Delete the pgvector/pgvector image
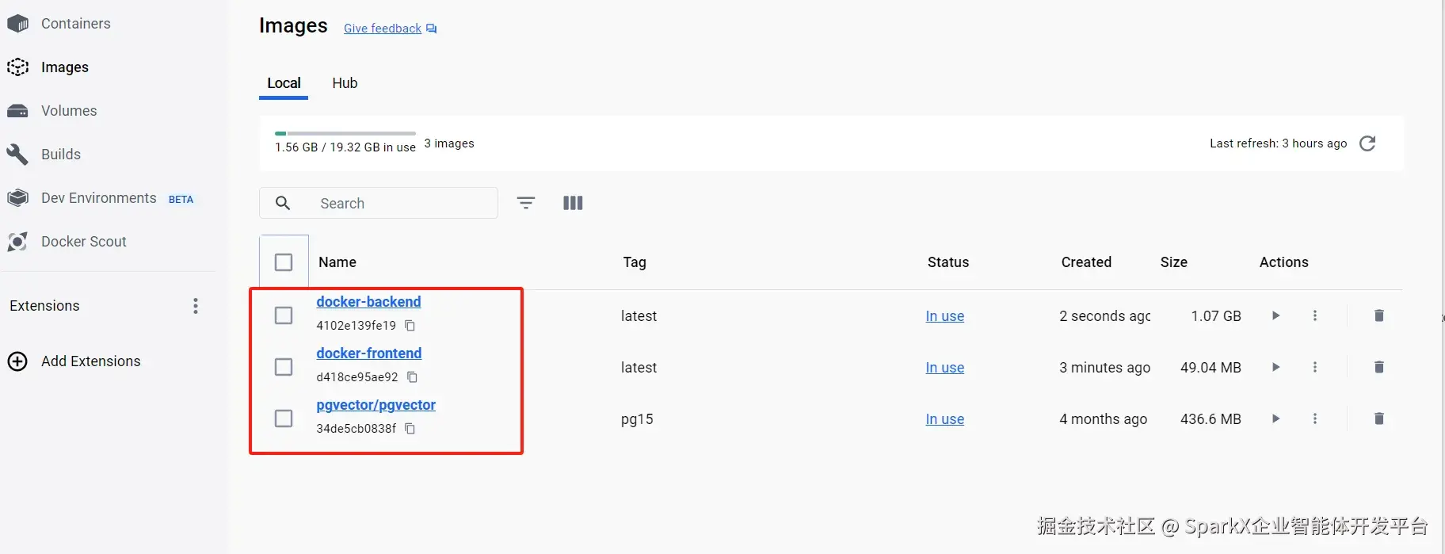1445x554 pixels. (x=1378, y=418)
